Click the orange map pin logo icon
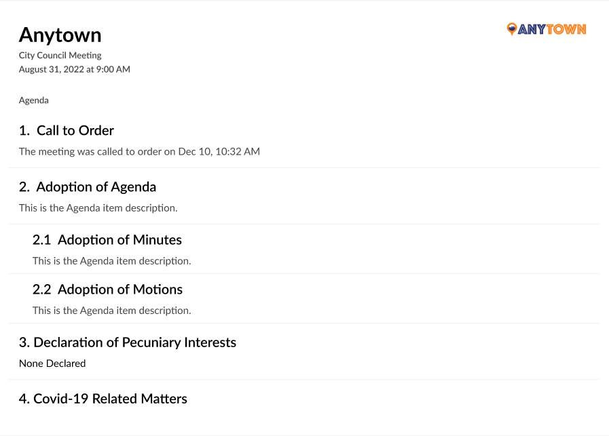This screenshot has height=436, width=609. coord(512,28)
